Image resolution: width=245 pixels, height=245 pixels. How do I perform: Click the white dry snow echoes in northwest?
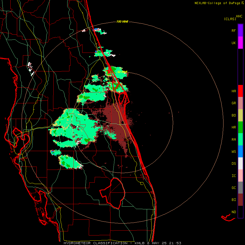click(31, 69)
